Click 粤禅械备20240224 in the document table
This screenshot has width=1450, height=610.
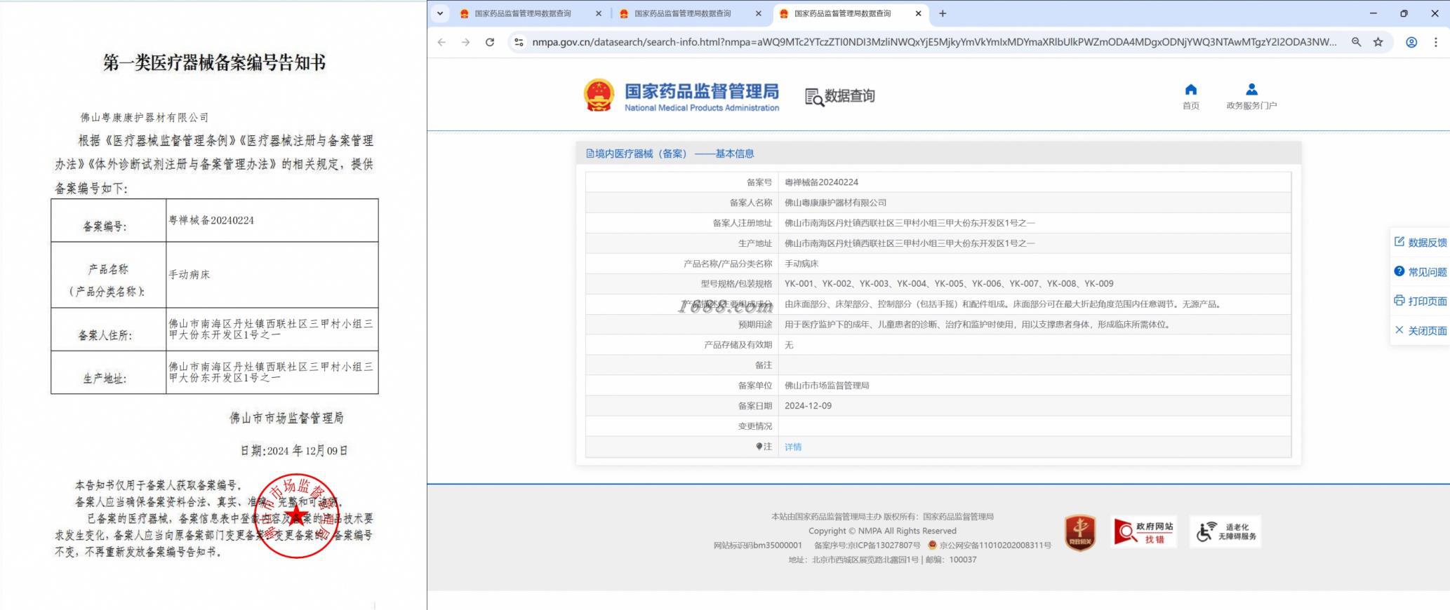coord(211,220)
